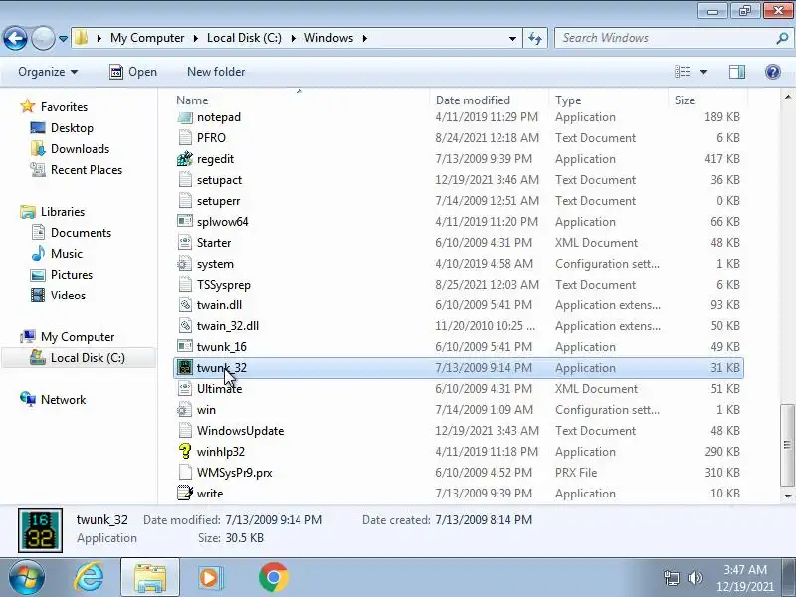The height and width of the screenshot is (597, 796).
Task: Expand the arrow after My Computer breadcrumb
Action: coord(196,38)
